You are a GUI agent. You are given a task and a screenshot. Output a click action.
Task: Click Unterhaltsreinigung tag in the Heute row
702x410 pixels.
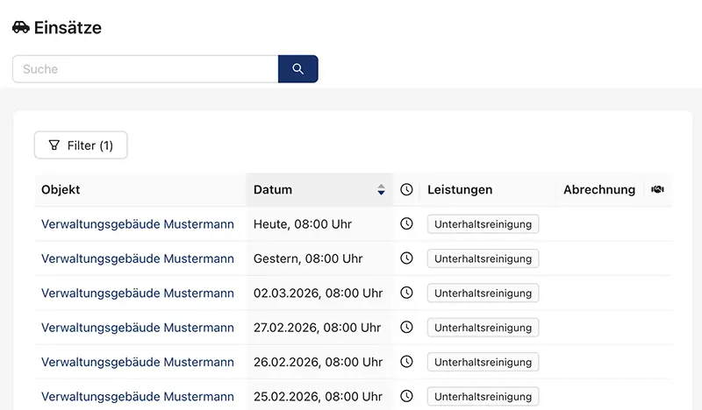[x=483, y=224]
